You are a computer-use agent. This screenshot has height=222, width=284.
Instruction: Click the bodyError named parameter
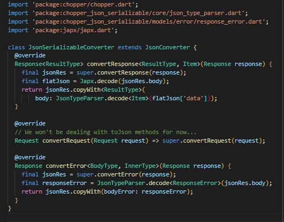click(x=119, y=191)
